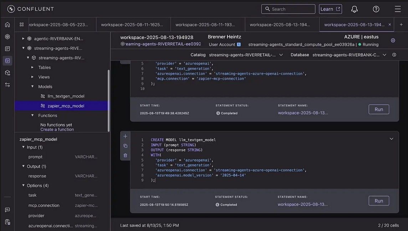Viewport: 408px width, 231px height.
Task: Add new workspace tab with plus
Action: [401, 25]
